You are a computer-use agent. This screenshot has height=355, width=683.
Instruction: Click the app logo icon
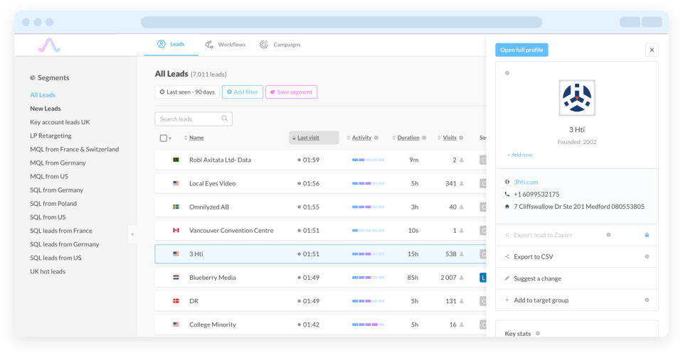point(49,45)
